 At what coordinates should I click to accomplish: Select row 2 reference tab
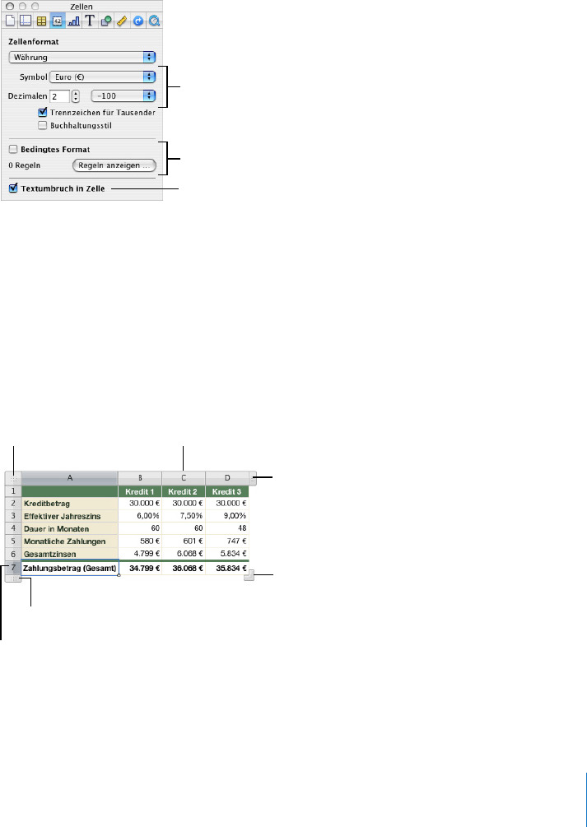pos(13,503)
